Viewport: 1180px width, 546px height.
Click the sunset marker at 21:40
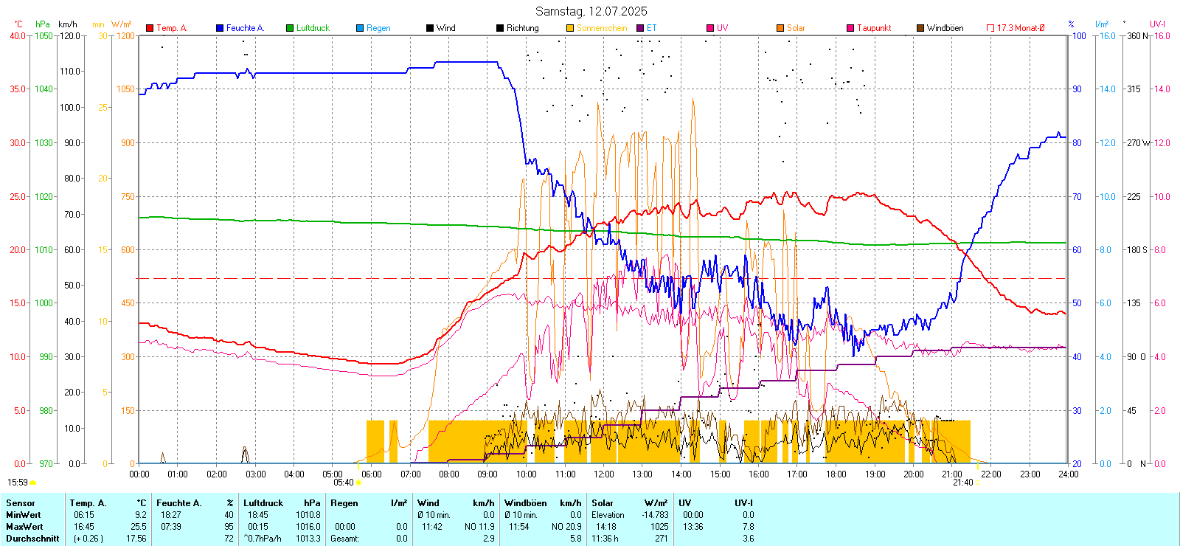978,483
